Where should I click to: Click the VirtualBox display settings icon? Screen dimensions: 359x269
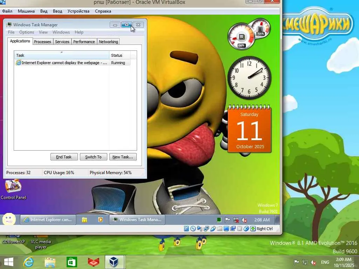(x=226, y=228)
